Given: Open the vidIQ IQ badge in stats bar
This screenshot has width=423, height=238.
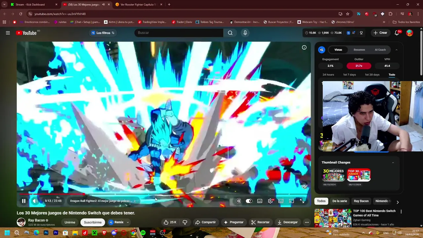Looking at the screenshot, I should point(348,33).
